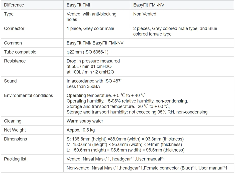235x173 pixels.
Task: Select the "Environmental conditions" row label
Action: point(29,95)
